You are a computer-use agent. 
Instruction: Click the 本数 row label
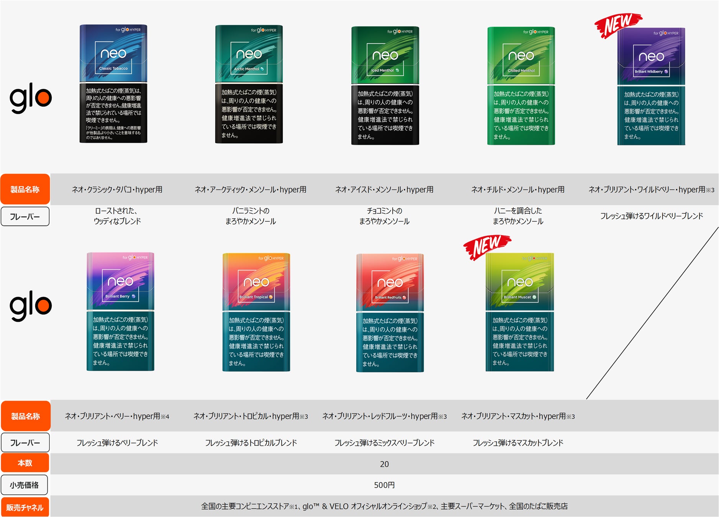click(x=25, y=463)
